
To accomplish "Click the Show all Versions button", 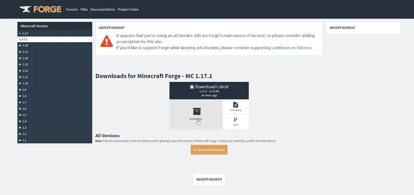I will point(209,150).
